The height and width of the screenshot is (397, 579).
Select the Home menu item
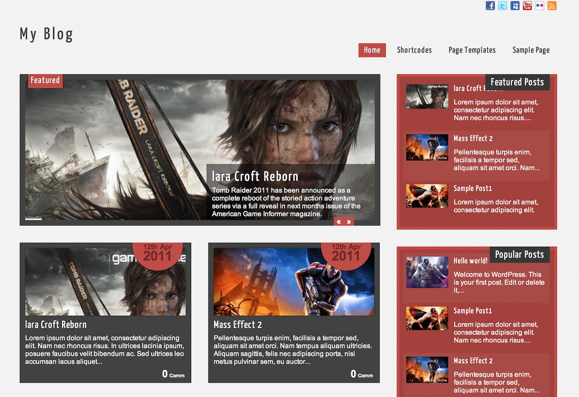click(x=372, y=50)
